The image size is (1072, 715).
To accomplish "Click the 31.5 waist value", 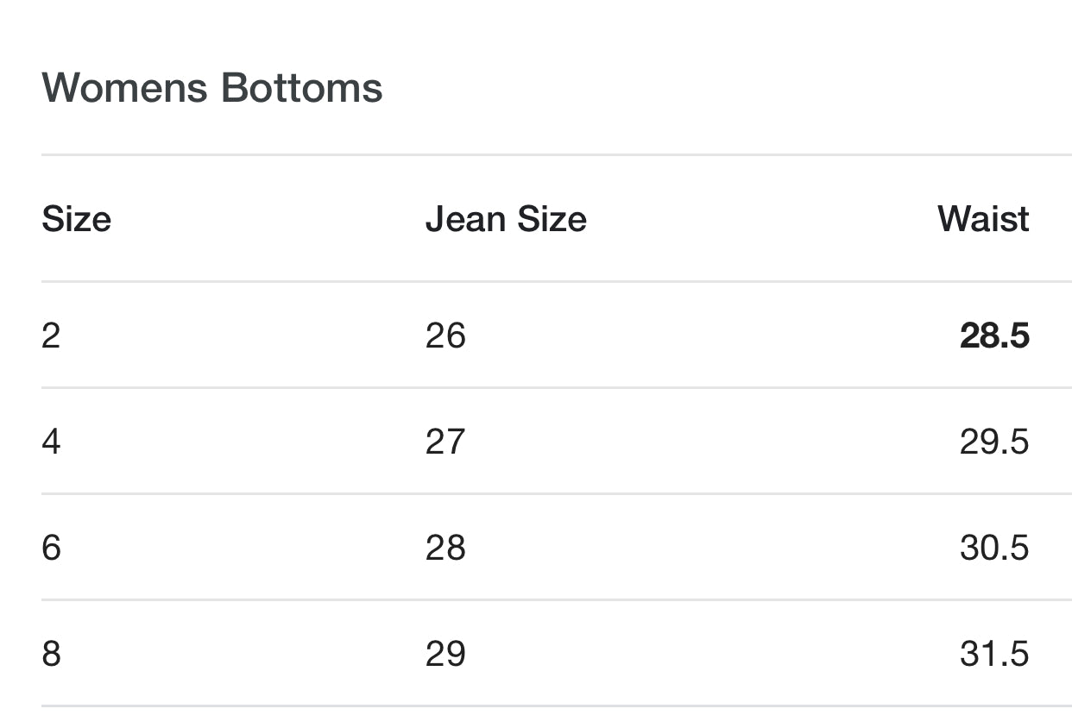I will 994,653.
